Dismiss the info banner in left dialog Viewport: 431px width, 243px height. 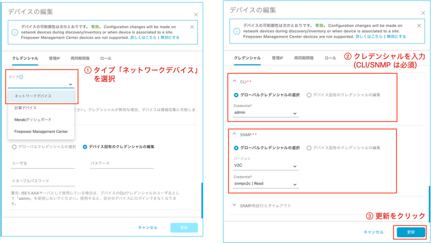click(192, 27)
